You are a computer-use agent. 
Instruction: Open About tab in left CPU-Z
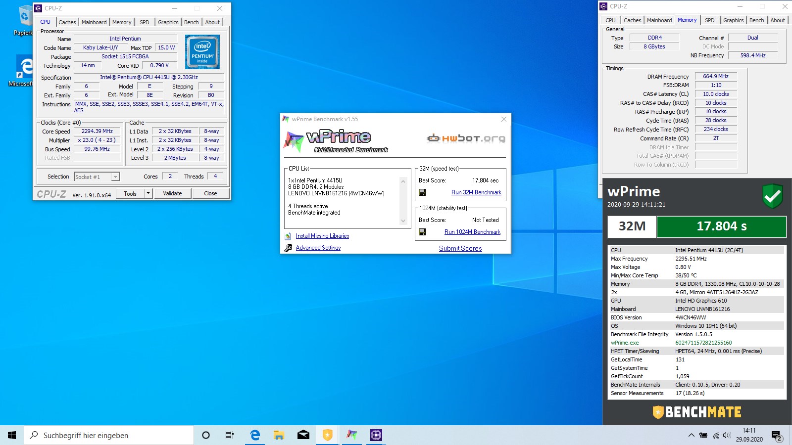(212, 22)
